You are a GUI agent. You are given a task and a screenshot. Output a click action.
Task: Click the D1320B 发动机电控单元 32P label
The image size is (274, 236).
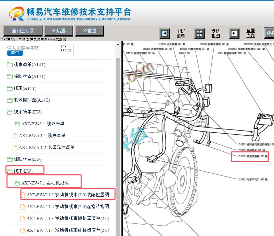(x=246, y=49)
